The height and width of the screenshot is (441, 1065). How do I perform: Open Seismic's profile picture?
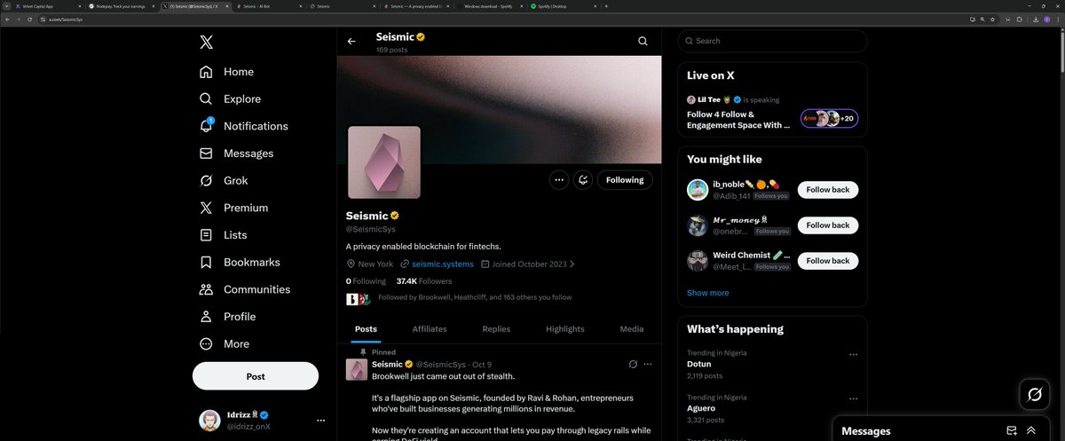(x=383, y=161)
